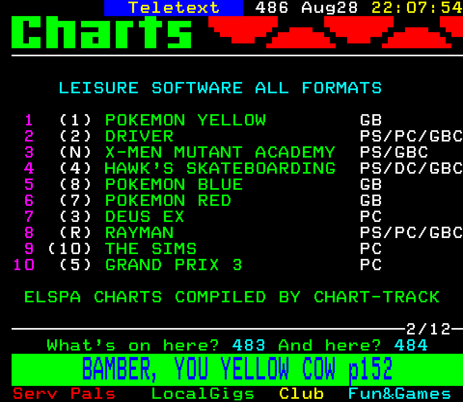Select RAYMAN chart entry
Image resolution: width=463 pixels, height=402 pixels.
(139, 233)
